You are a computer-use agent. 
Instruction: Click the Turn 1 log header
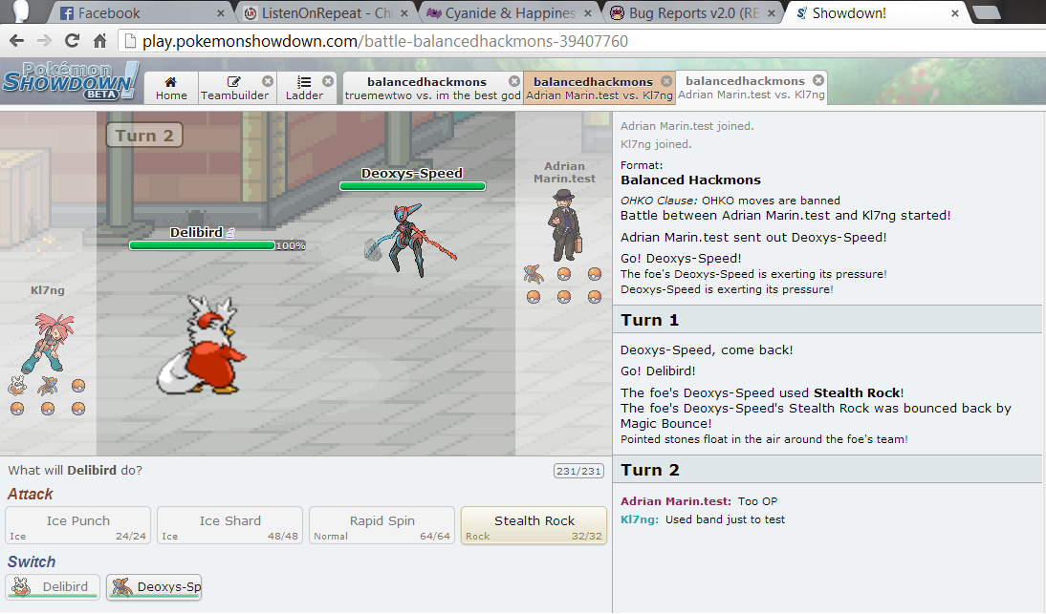pyautogui.click(x=827, y=320)
